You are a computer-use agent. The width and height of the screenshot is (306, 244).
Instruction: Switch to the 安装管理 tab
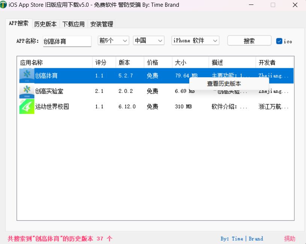101,24
